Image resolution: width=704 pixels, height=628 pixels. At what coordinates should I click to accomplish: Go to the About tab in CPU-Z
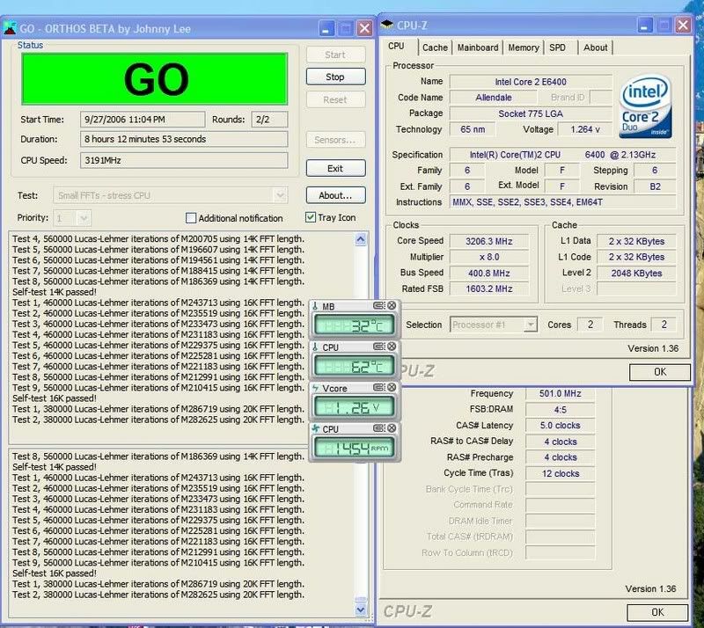(x=596, y=47)
